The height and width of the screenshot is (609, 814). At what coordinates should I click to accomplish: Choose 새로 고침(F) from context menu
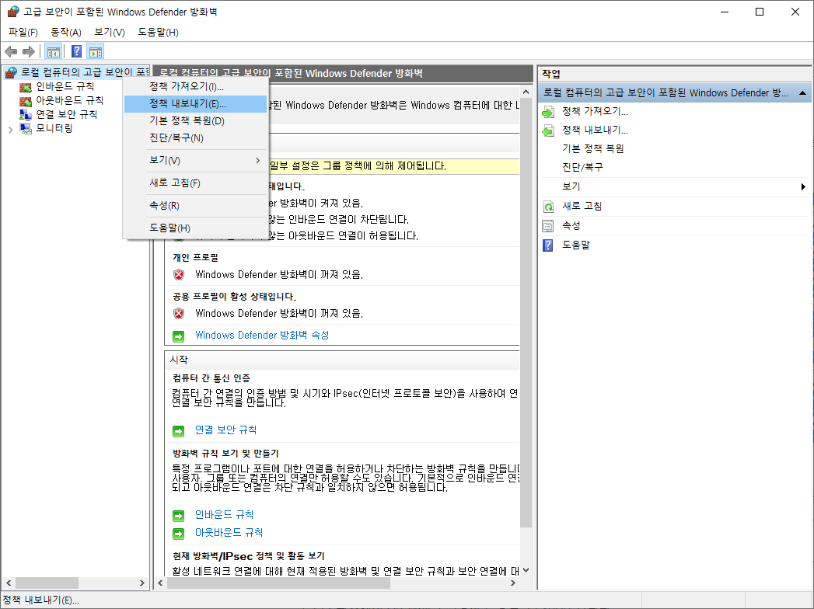196,183
